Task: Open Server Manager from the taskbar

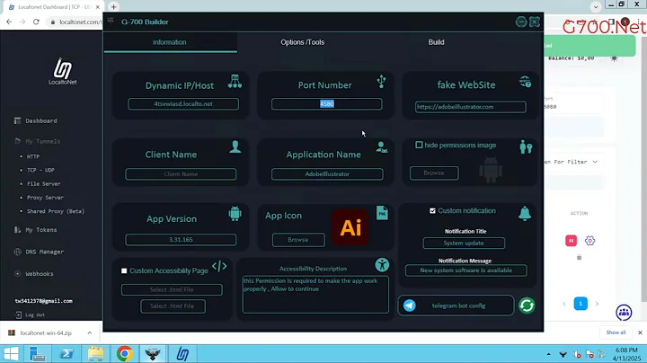Action: point(38,354)
